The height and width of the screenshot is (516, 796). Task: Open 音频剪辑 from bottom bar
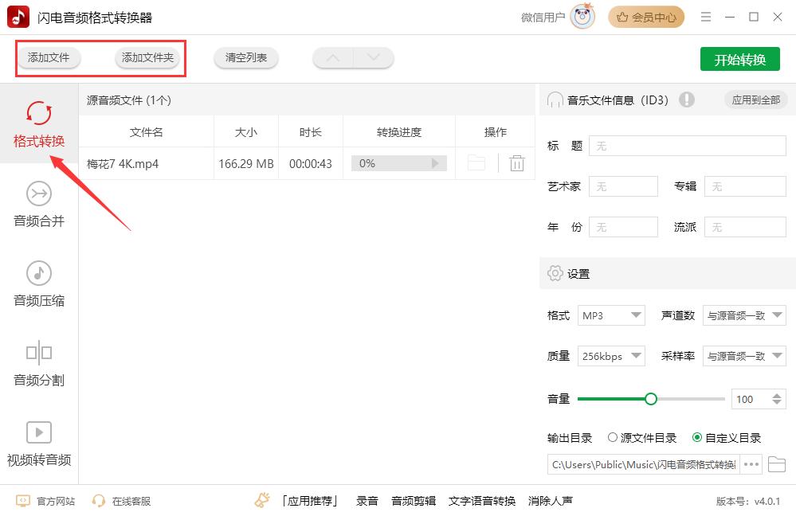click(x=414, y=502)
